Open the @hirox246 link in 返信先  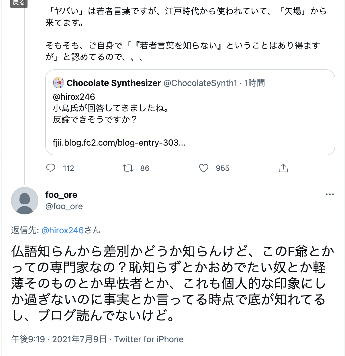click(62, 230)
